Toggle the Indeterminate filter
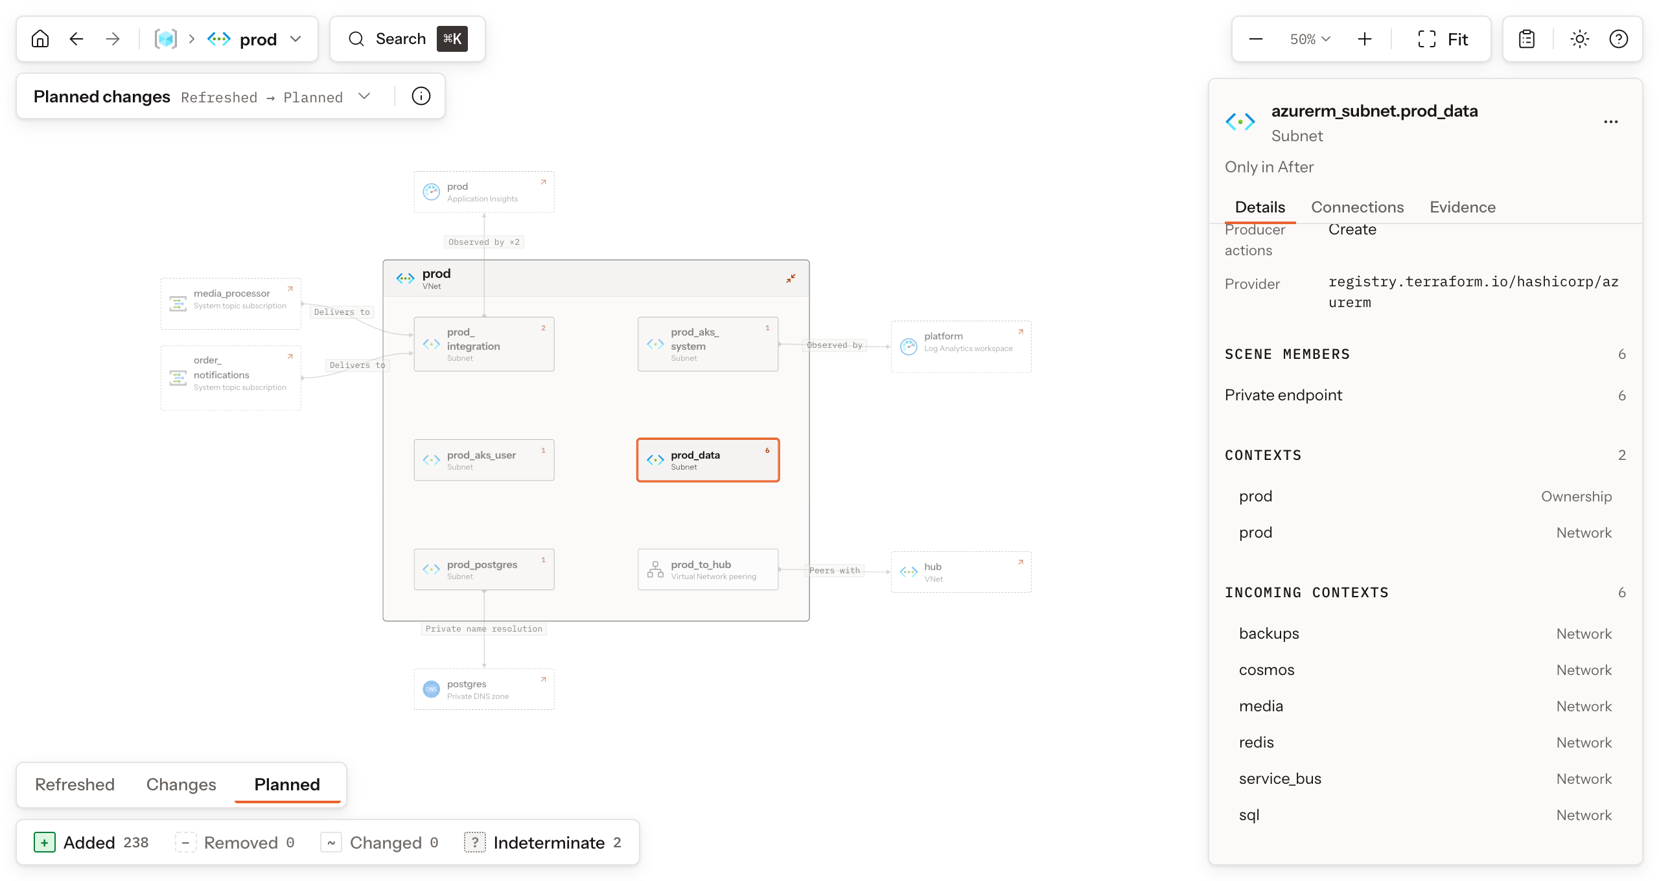Screen dimensions: 1659x881 click(544, 842)
